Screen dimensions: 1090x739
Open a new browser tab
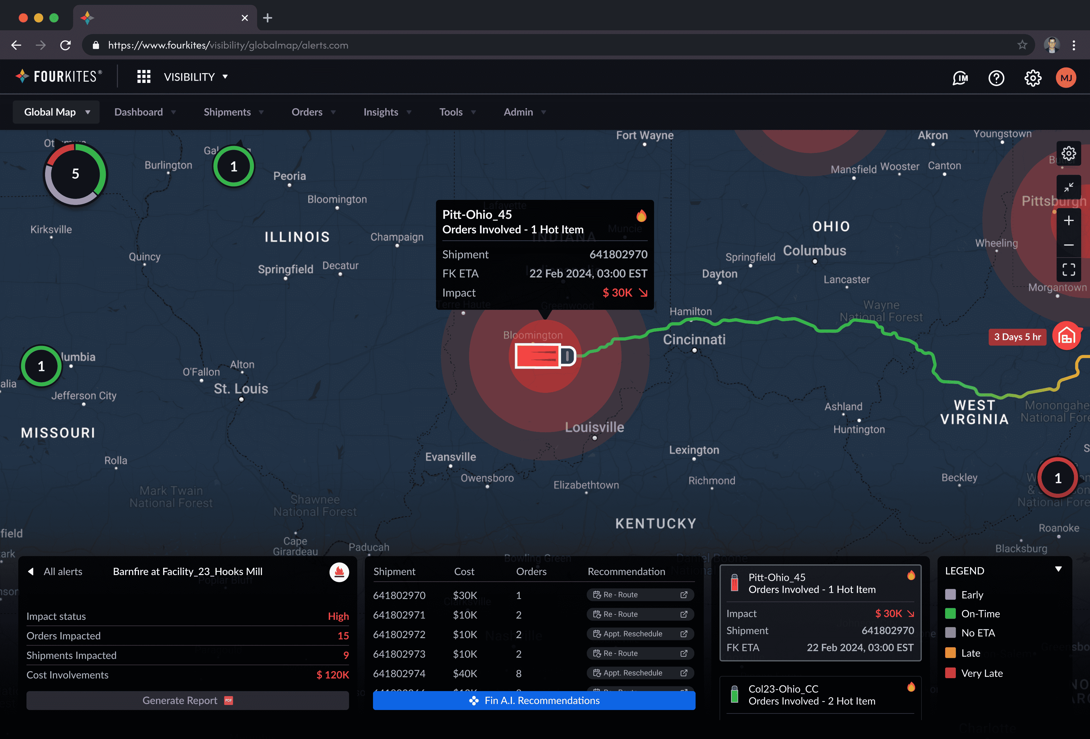point(267,18)
